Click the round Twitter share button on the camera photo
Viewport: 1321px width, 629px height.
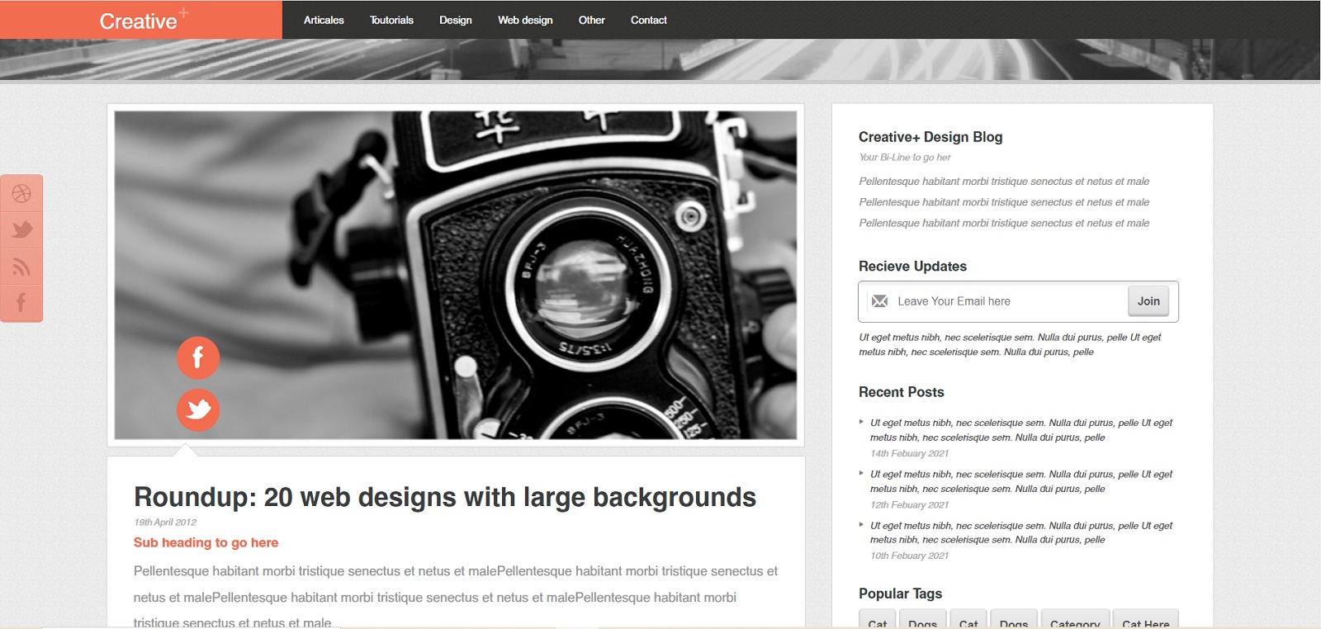pos(198,409)
